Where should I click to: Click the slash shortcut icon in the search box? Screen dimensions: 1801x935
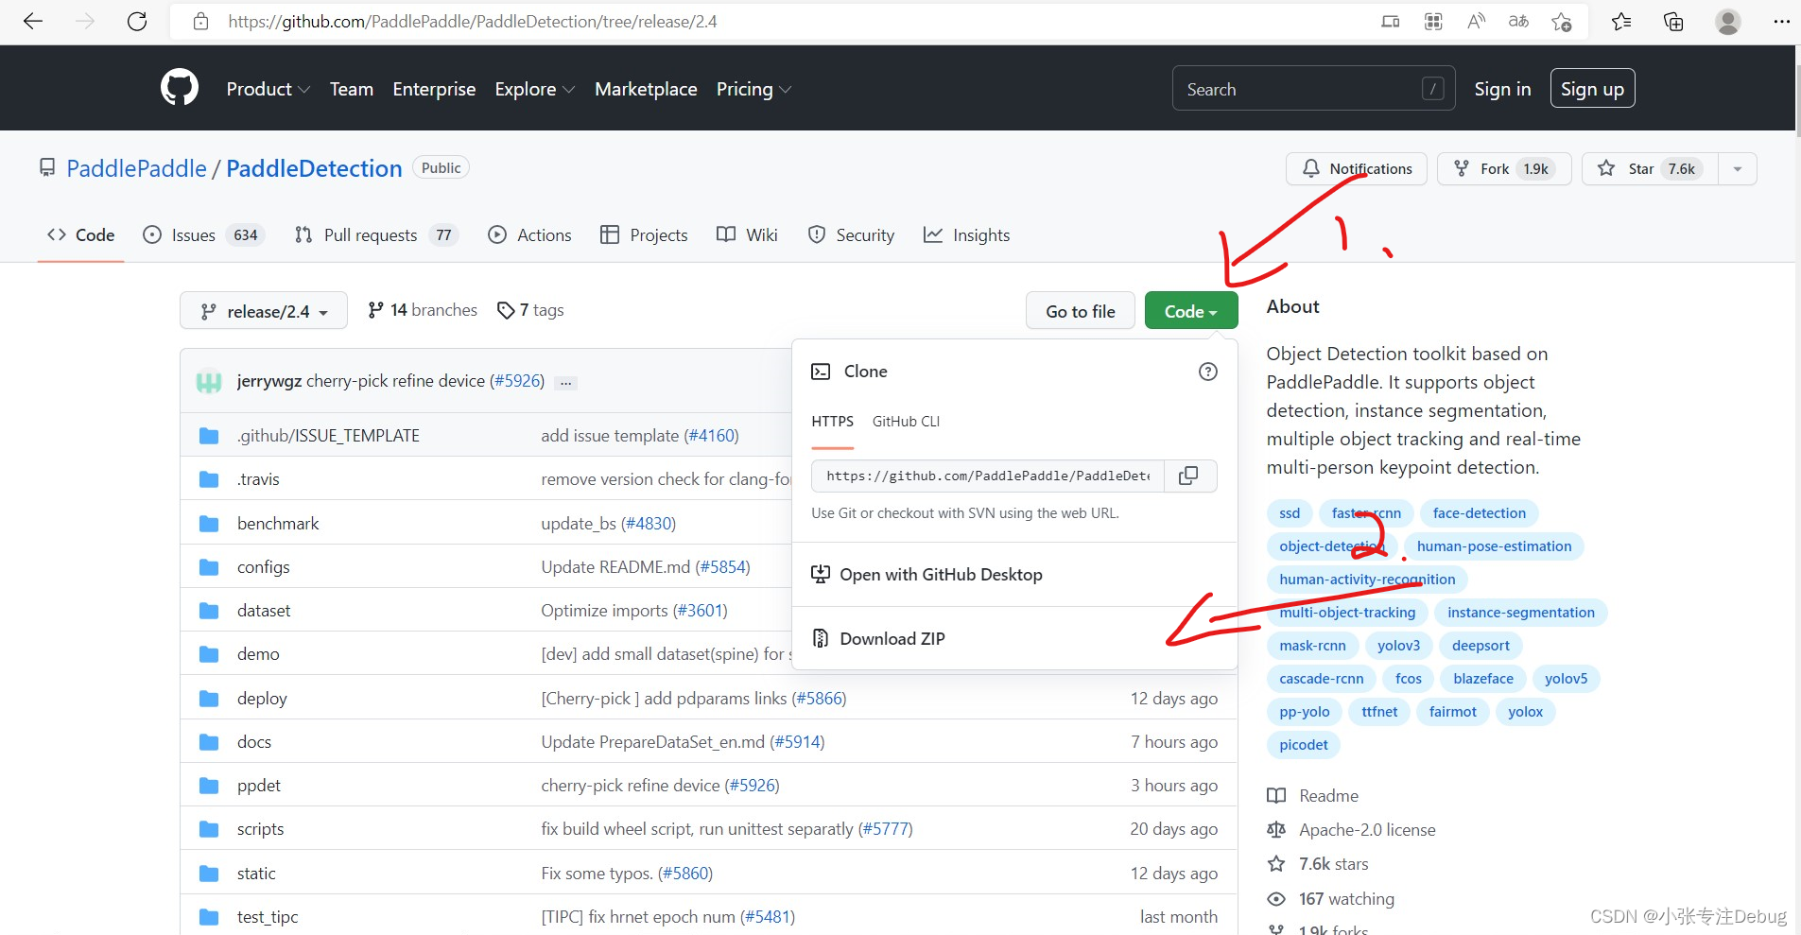(1433, 89)
